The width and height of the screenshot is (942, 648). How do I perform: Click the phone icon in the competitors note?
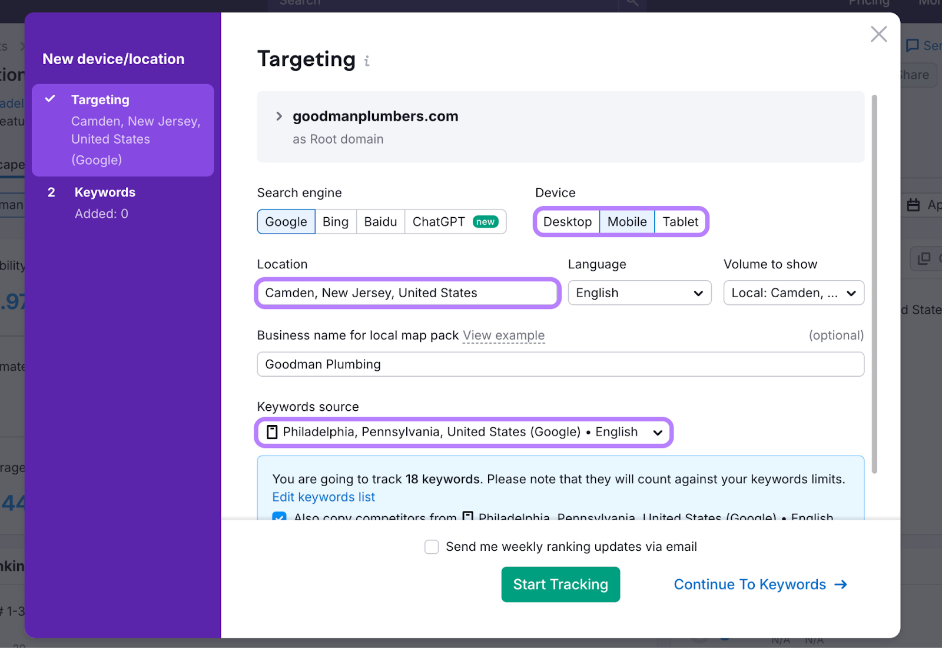tap(467, 517)
